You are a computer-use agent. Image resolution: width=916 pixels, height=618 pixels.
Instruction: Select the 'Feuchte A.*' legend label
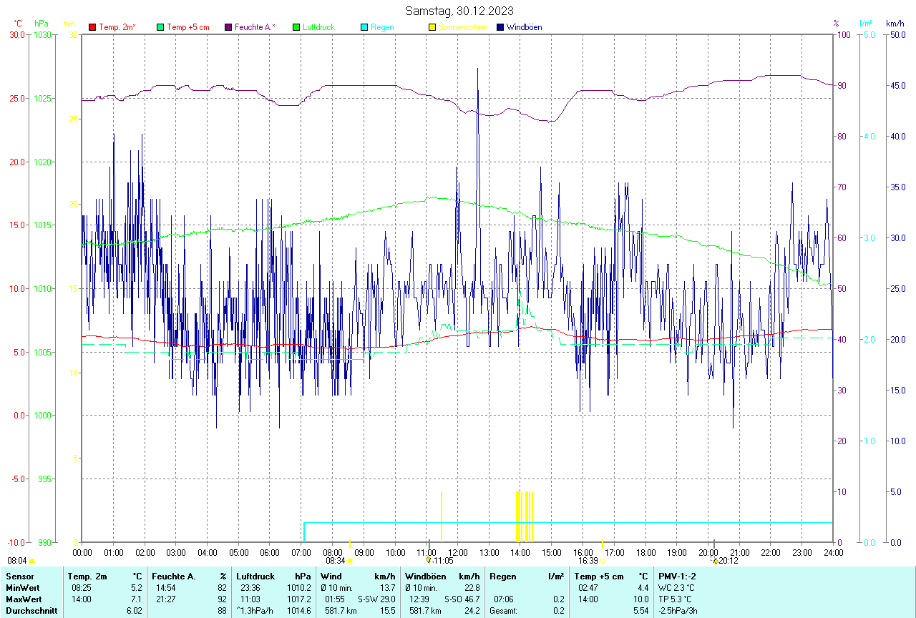click(255, 27)
